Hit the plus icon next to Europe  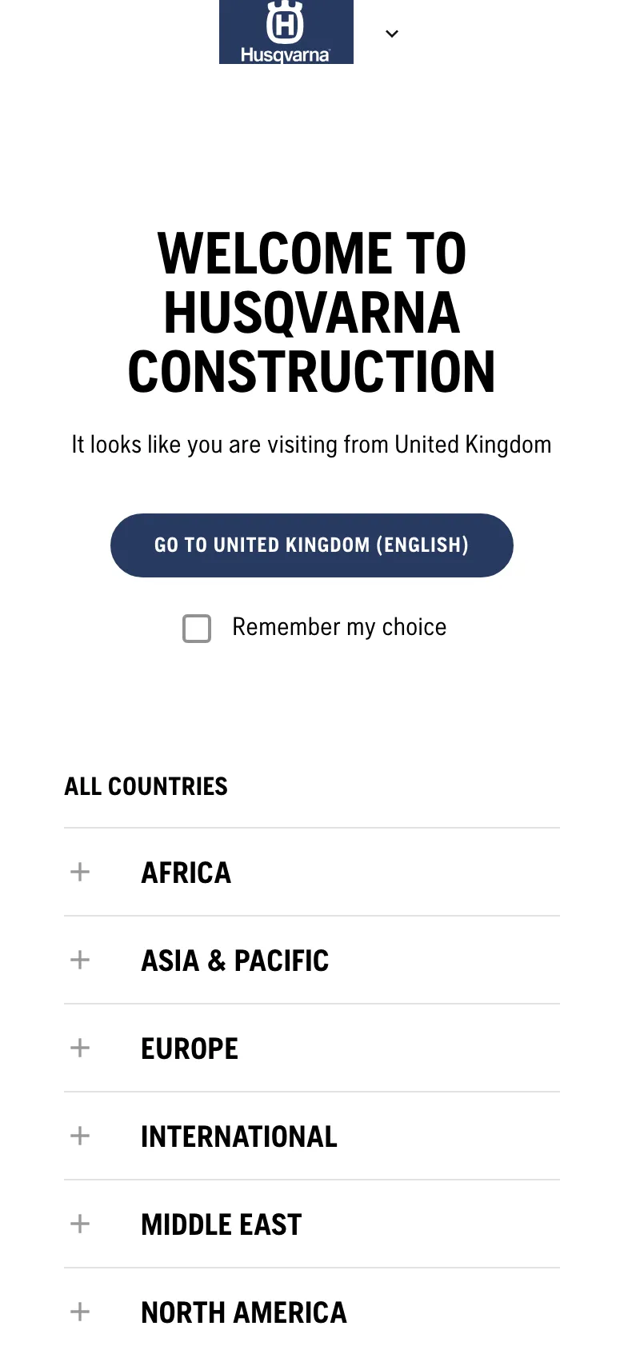click(80, 1048)
